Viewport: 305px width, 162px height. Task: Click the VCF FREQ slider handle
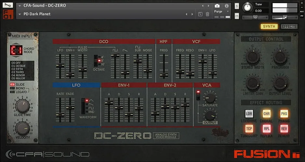click(x=180, y=72)
